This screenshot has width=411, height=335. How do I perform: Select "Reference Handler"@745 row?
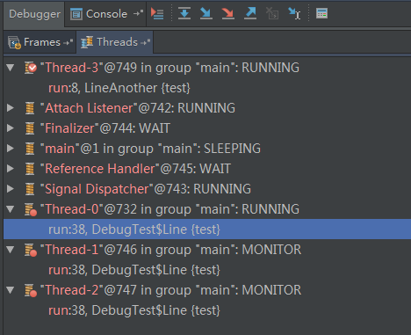[207, 169]
